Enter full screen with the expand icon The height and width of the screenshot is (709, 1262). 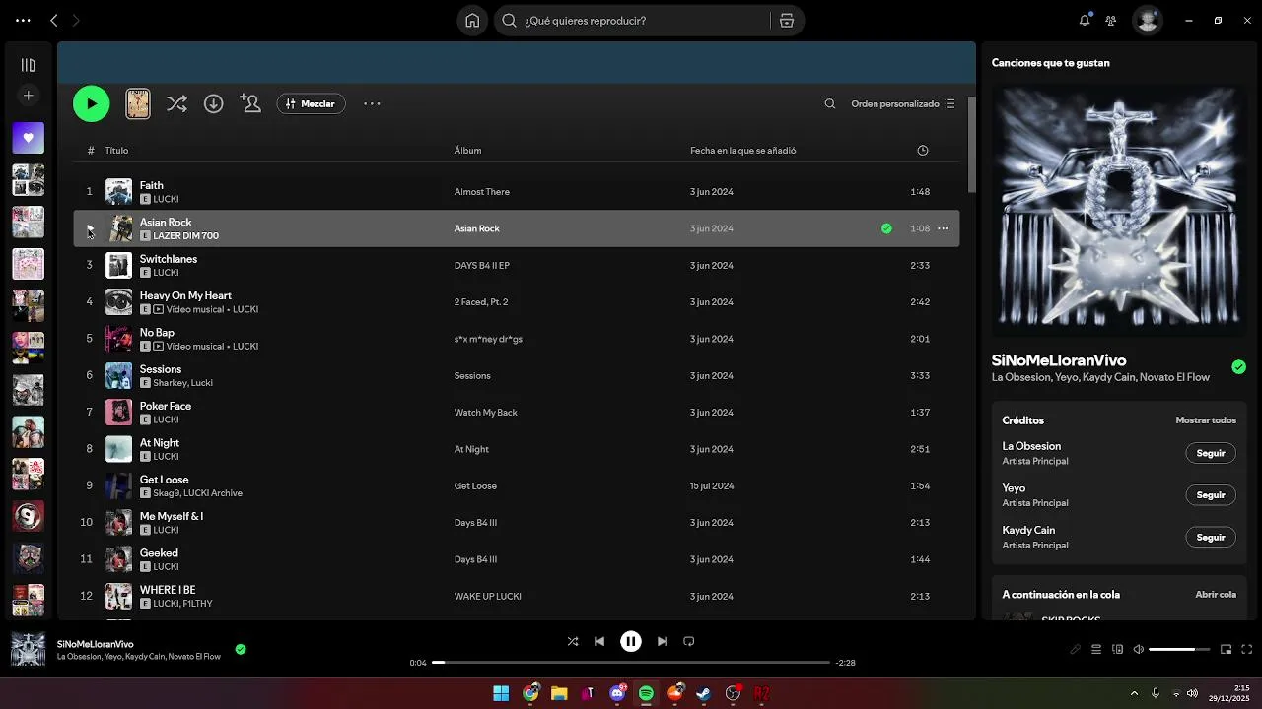(1247, 649)
